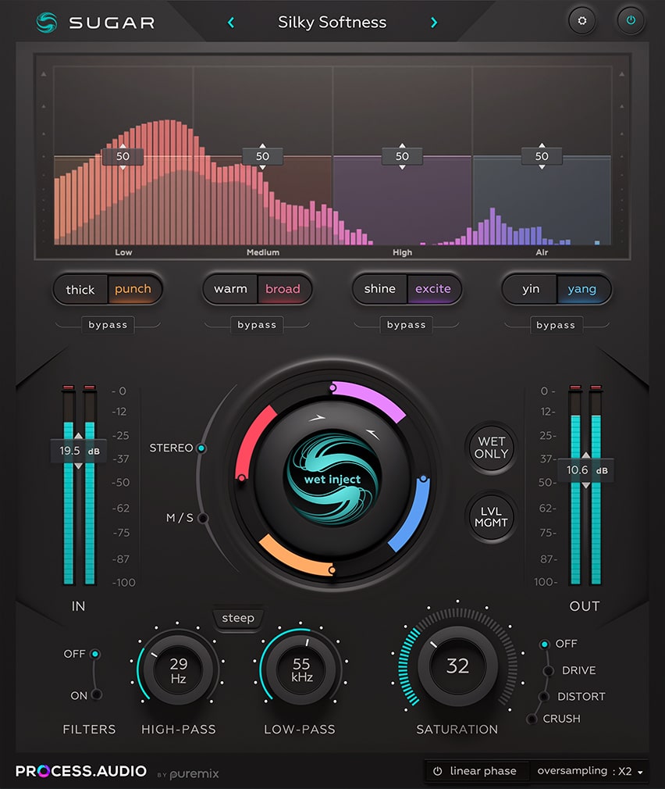Go to previous preset with left arrow
This screenshot has height=789, width=665.
(x=230, y=23)
